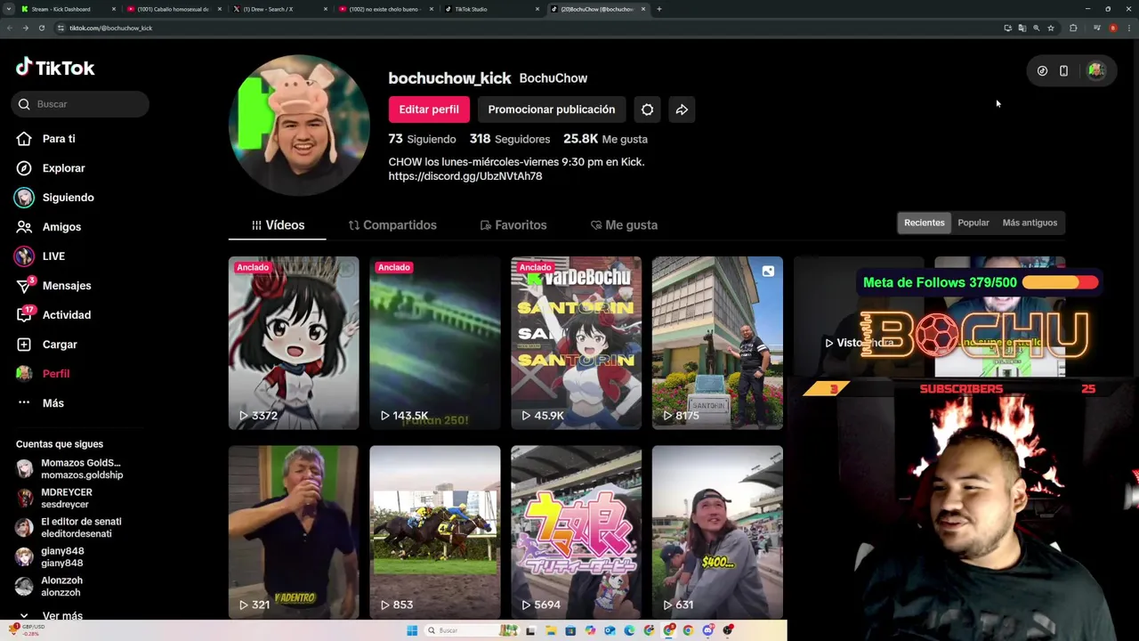
Task: Open video with 321 views
Action: 294,532
